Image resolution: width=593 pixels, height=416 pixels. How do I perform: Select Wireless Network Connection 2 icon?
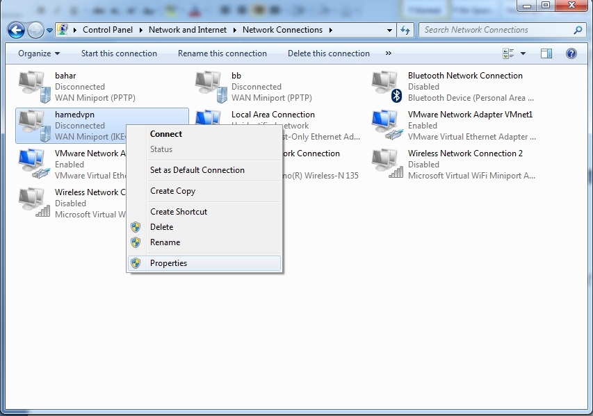[x=387, y=164]
